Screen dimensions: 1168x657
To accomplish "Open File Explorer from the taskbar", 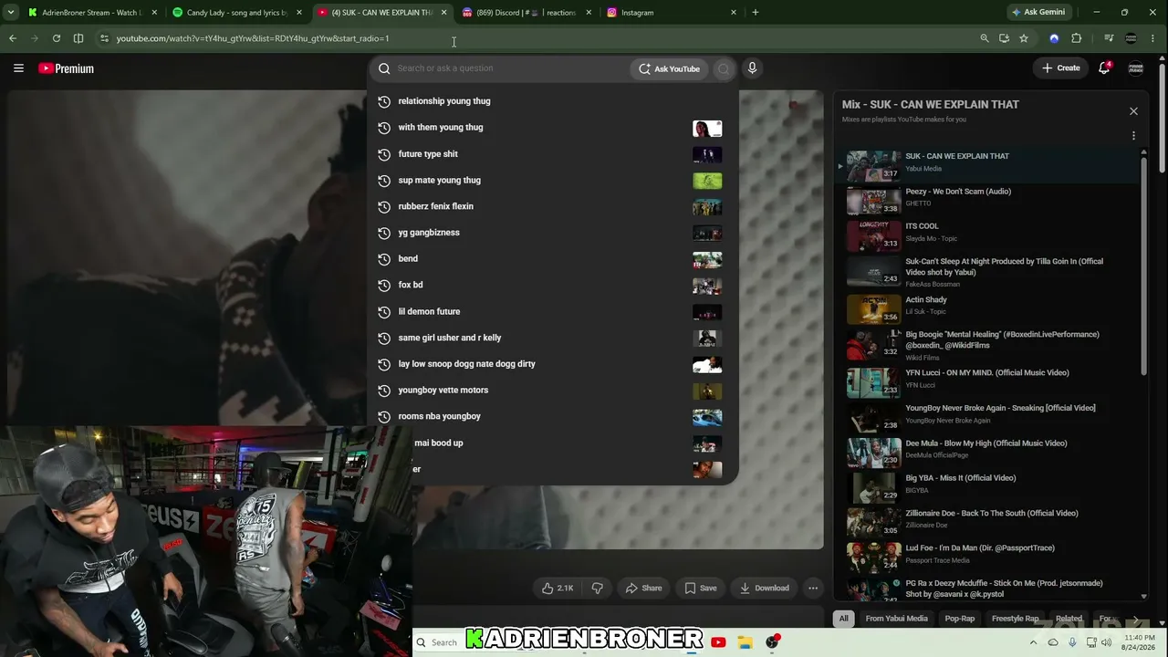I will click(745, 642).
